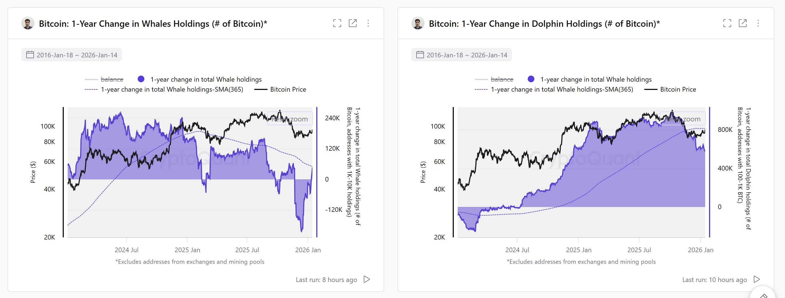Viewport: 785px width, 298px height.
Task: Open the Whales chart in a new window
Action: tap(354, 23)
